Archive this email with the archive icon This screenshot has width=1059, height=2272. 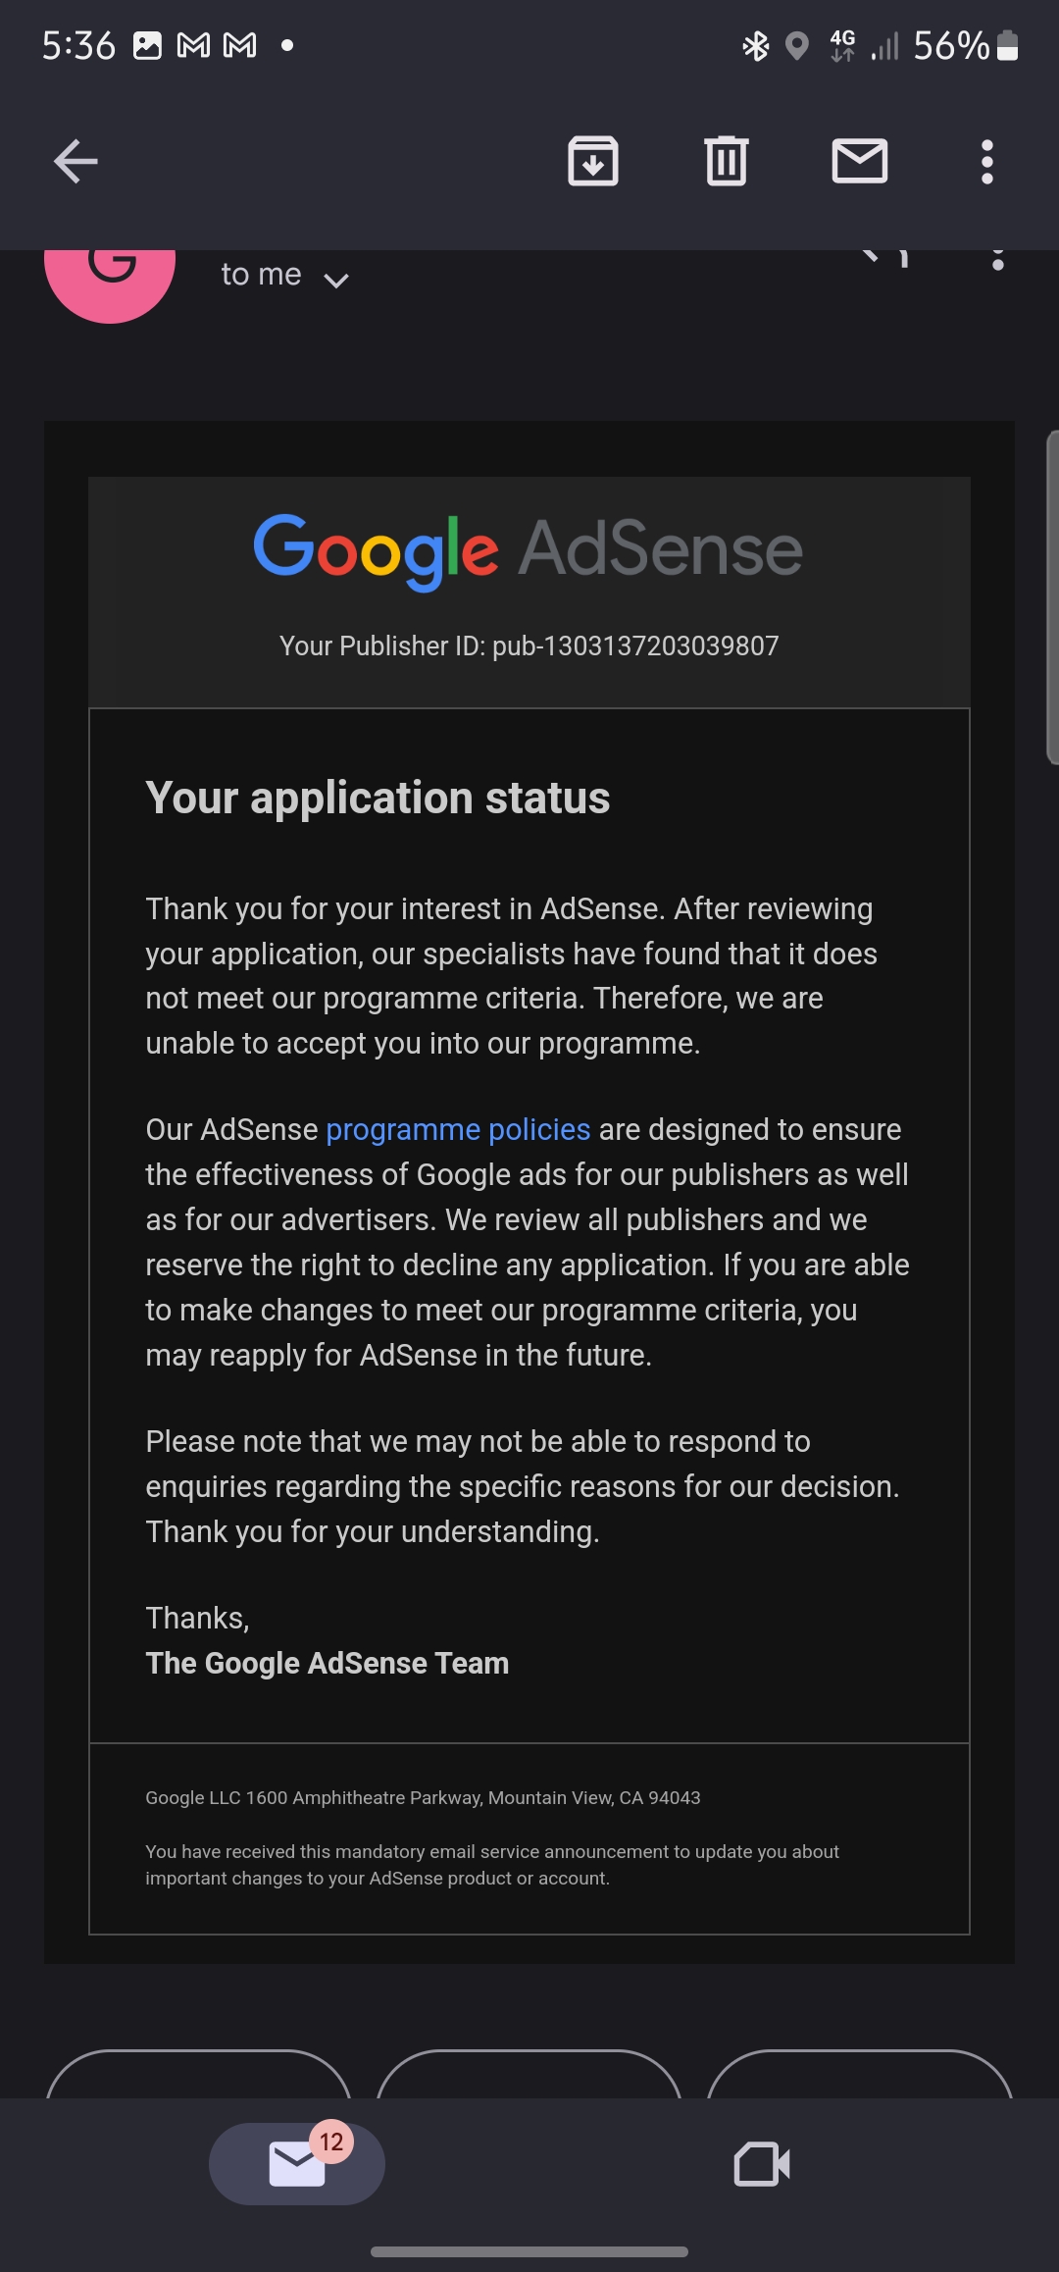593,162
